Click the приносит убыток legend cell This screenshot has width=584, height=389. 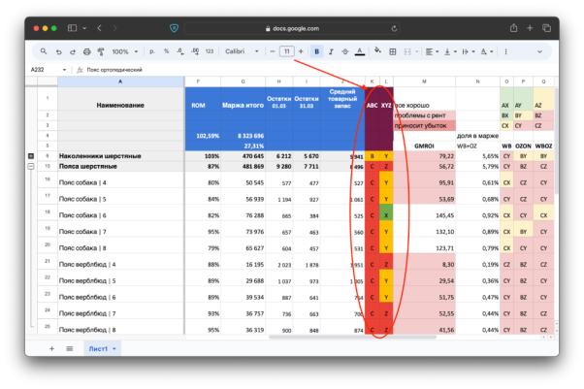tap(425, 126)
